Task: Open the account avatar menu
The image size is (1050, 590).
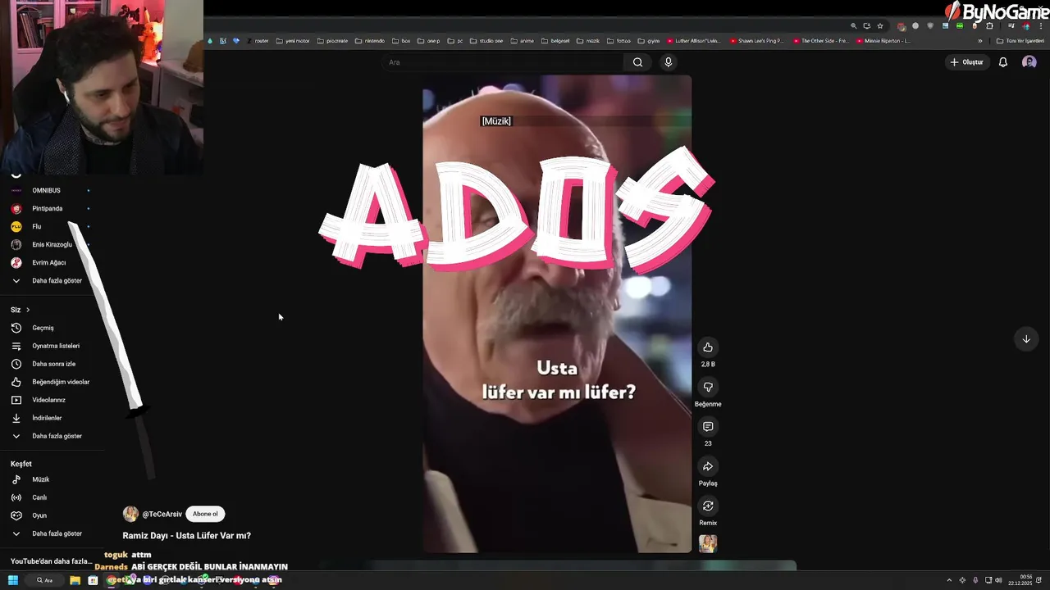Action: [1029, 62]
